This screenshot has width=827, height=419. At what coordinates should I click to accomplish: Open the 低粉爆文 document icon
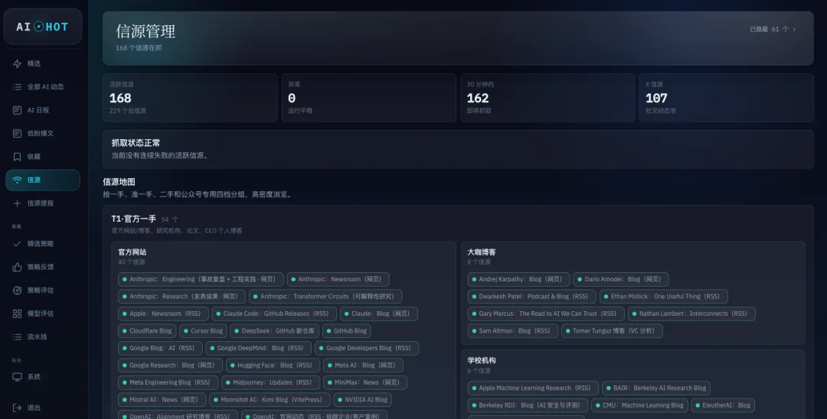coord(17,133)
